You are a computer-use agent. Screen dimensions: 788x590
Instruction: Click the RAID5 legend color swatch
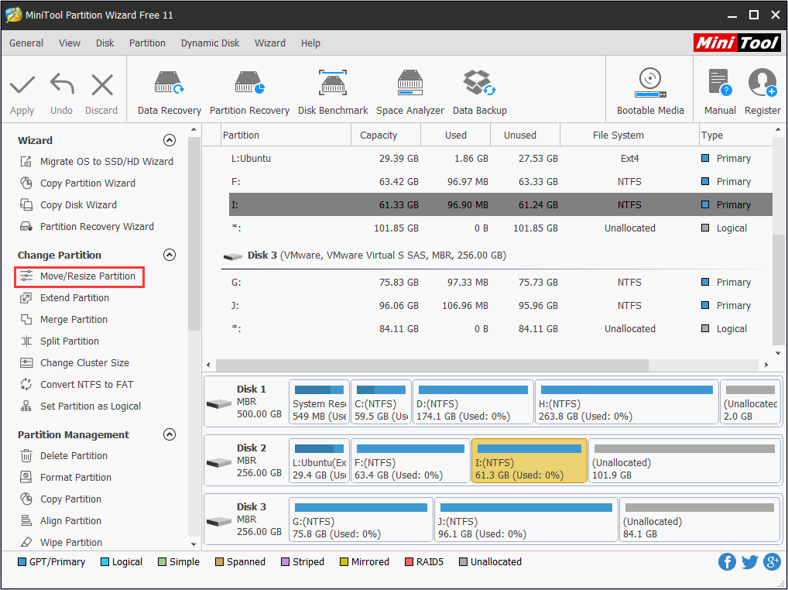(409, 562)
